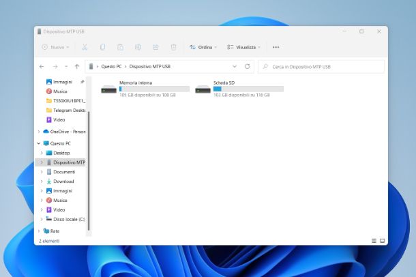
Task: Go up one folder level arrow
Action: point(77,67)
